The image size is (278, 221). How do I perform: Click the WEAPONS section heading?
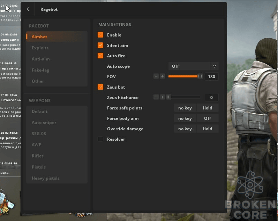point(40,100)
